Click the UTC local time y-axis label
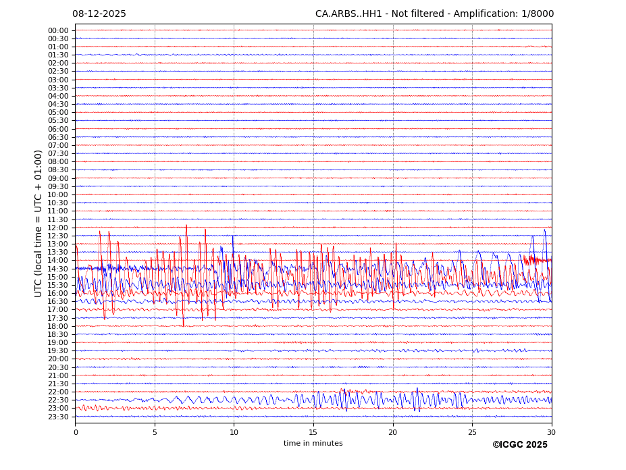 39,223
